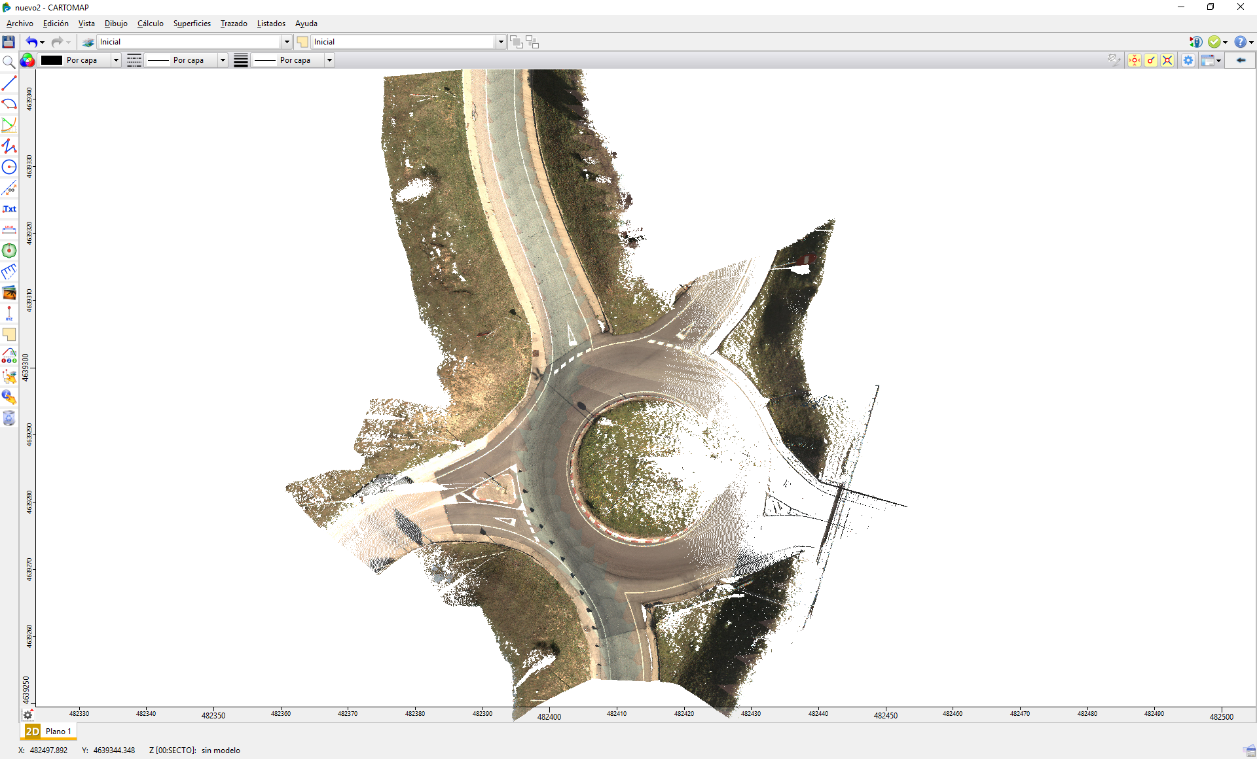The width and height of the screenshot is (1257, 759).
Task: Open the blue gear settings button
Action: click(x=1188, y=60)
